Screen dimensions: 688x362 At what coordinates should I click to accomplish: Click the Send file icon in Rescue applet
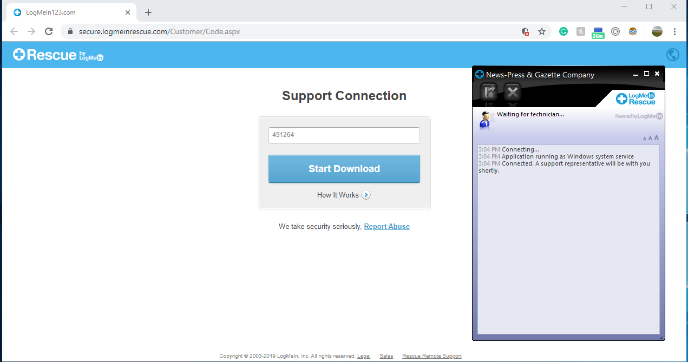[x=489, y=93]
